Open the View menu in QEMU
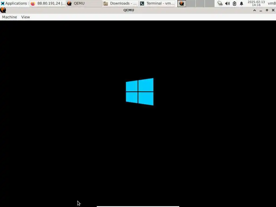Screen dimensions: 276x207 pos(26,17)
